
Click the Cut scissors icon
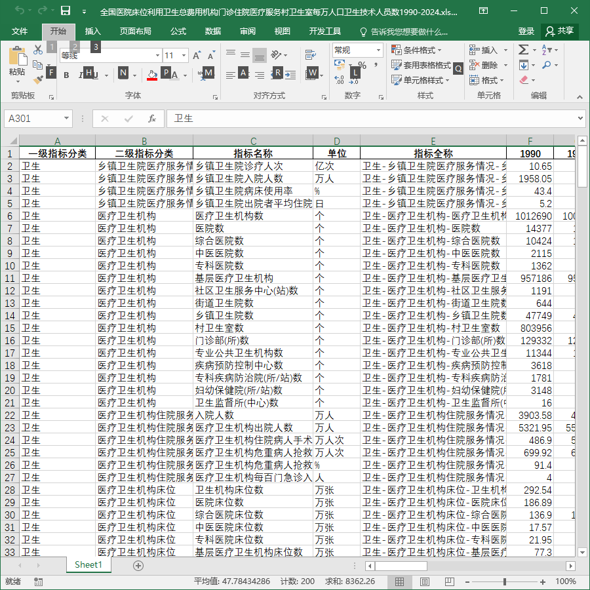37,50
